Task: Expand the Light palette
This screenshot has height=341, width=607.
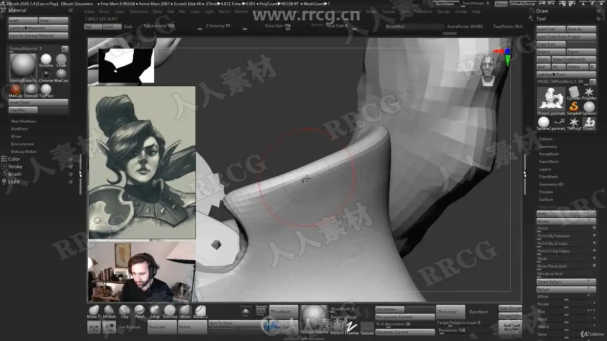Action: click(x=14, y=182)
